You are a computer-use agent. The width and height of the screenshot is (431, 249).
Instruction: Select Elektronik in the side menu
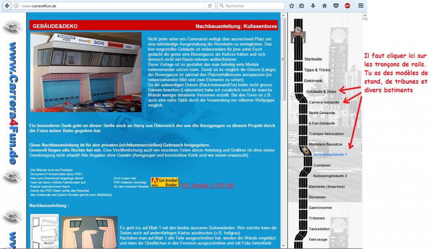tap(313, 80)
